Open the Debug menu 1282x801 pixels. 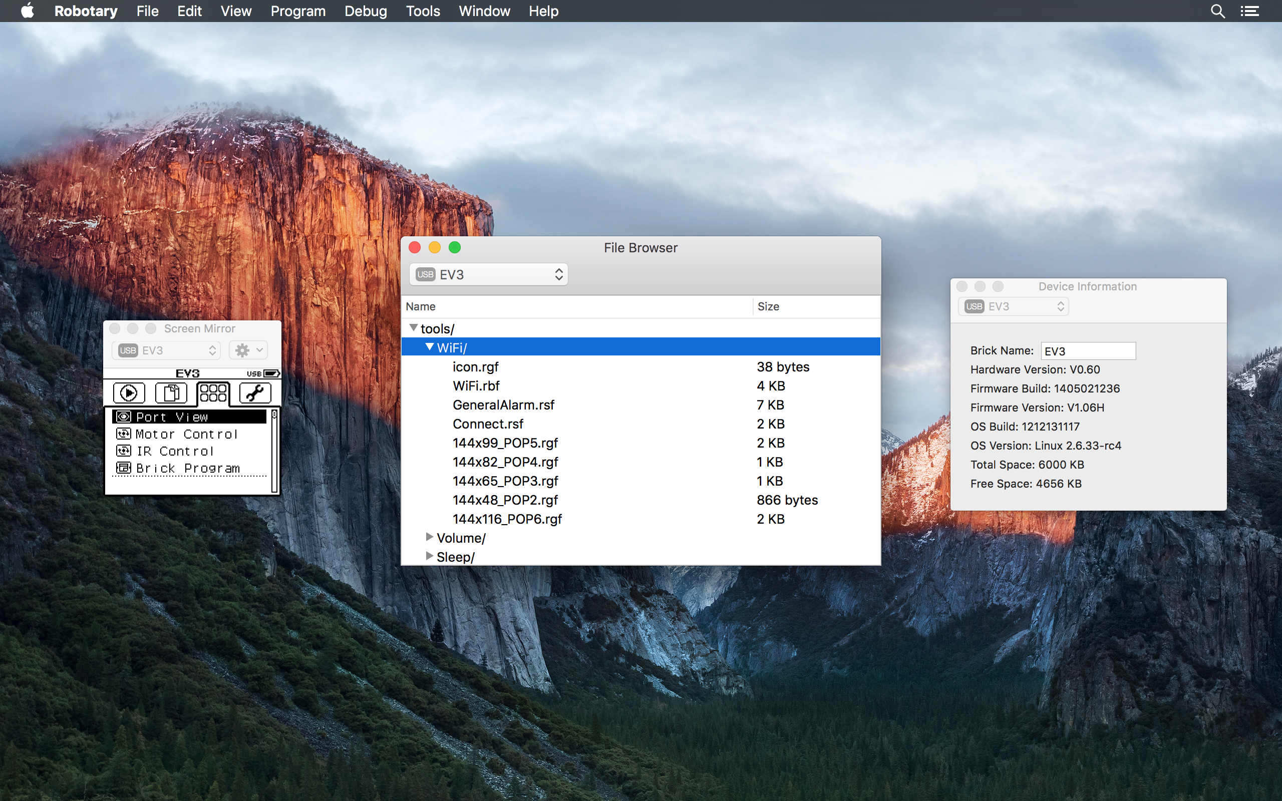click(x=366, y=11)
